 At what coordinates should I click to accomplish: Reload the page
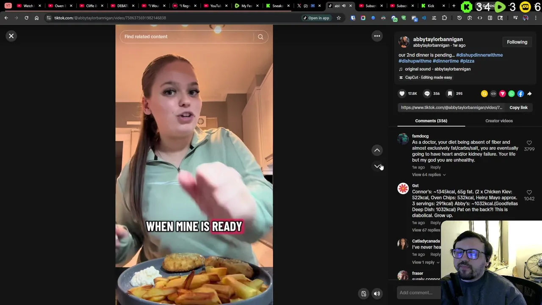pos(26,18)
